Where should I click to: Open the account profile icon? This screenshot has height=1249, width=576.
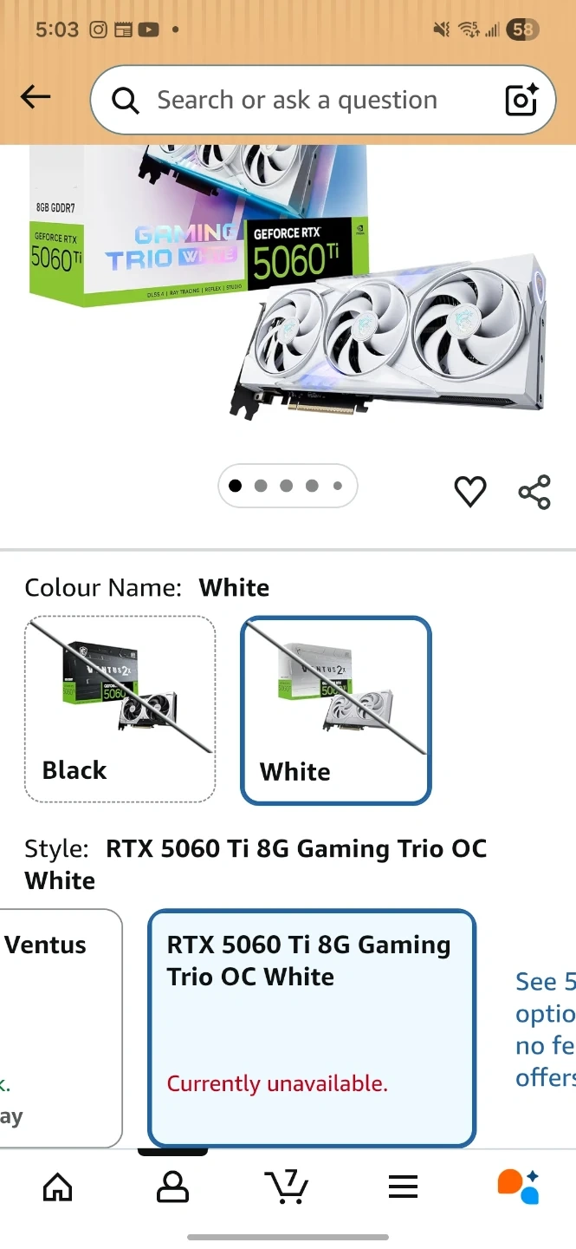[x=172, y=1187]
